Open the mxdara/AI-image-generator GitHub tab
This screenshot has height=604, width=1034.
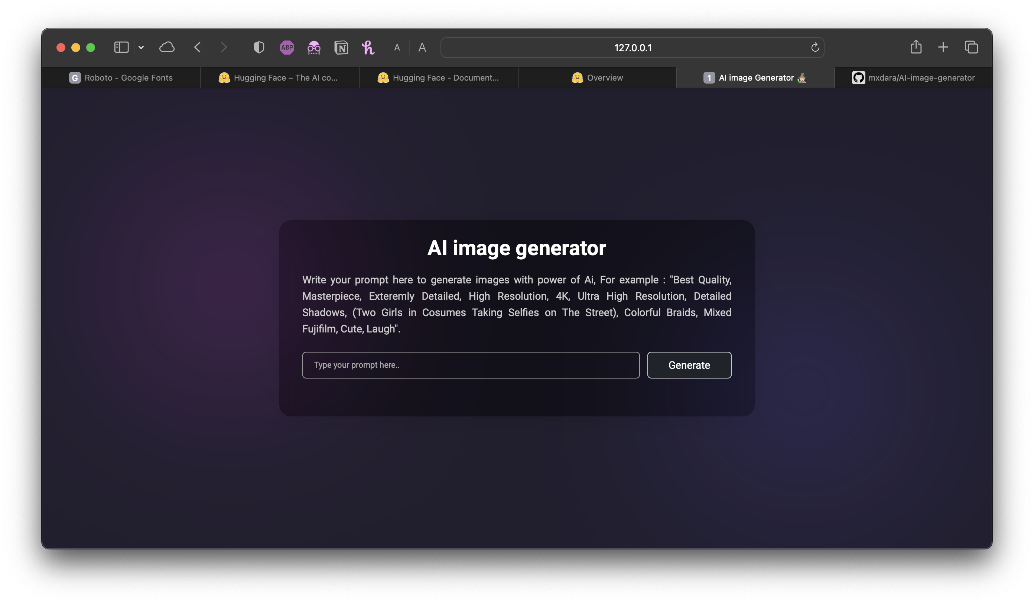click(x=913, y=78)
